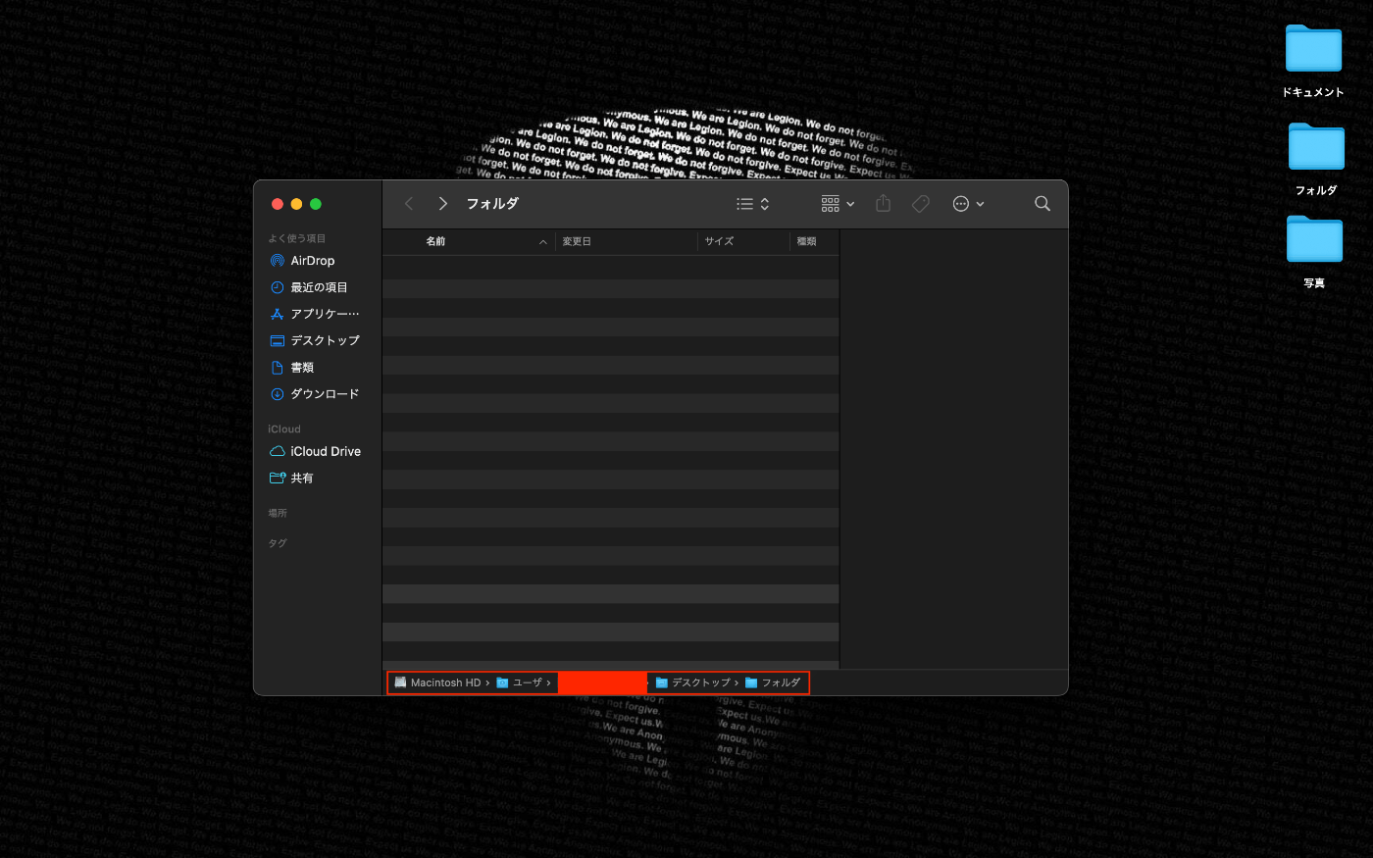The image size is (1373, 858).
Task: Select ドキュメント folder on desktop
Action: (x=1313, y=61)
